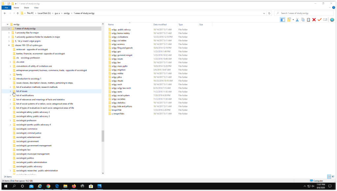Click the Paste clipboard icon
Viewport: 337px width, 191px height.
coord(308,20)
